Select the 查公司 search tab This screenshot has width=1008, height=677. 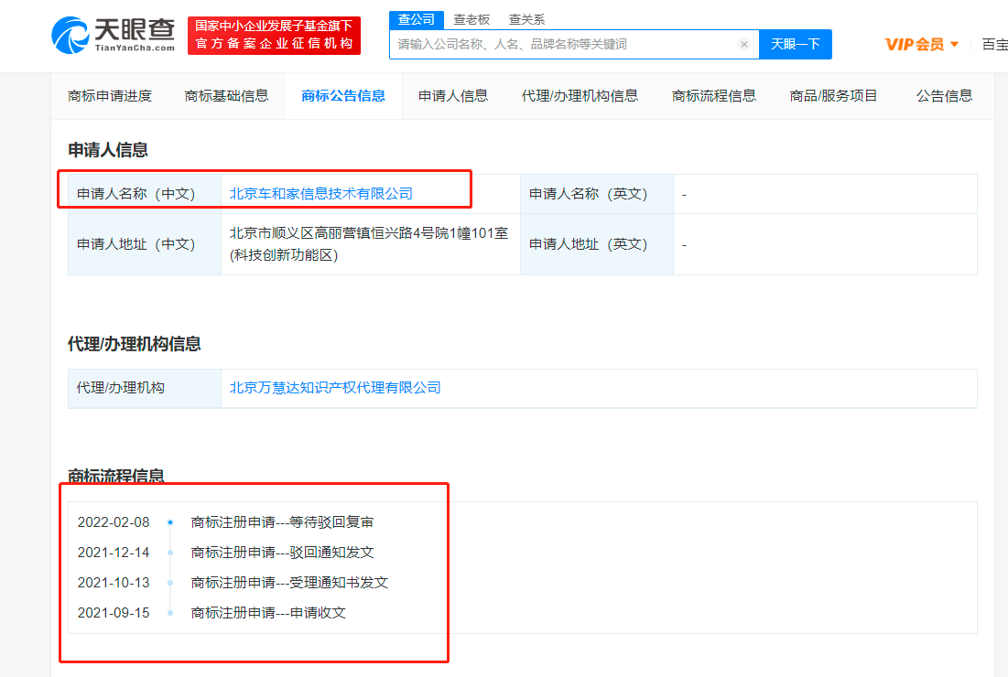coord(417,19)
